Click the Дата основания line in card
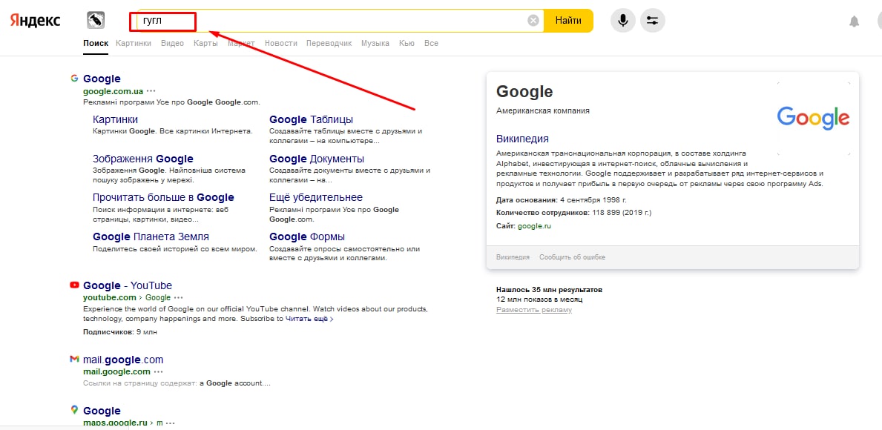The height and width of the screenshot is (430, 882). pyautogui.click(x=562, y=199)
